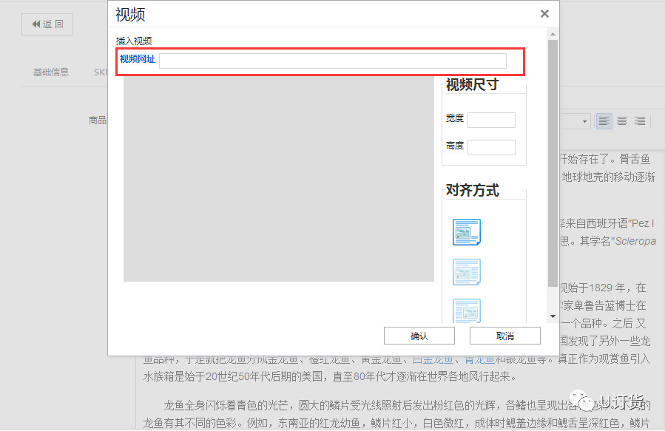Click the align center editor icon
This screenshot has height=431, width=665.
[x=622, y=121]
